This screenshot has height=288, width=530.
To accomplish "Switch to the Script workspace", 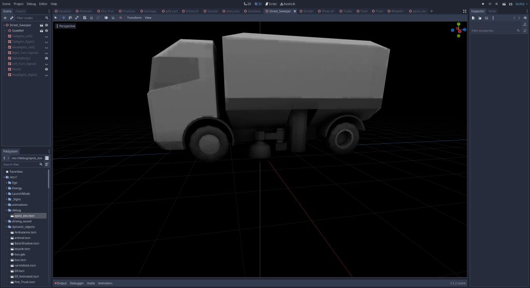I will pyautogui.click(x=271, y=4).
